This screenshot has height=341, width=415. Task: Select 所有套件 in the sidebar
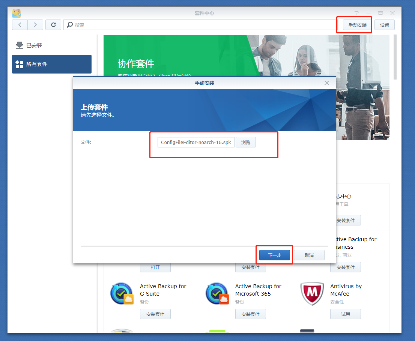click(x=52, y=64)
